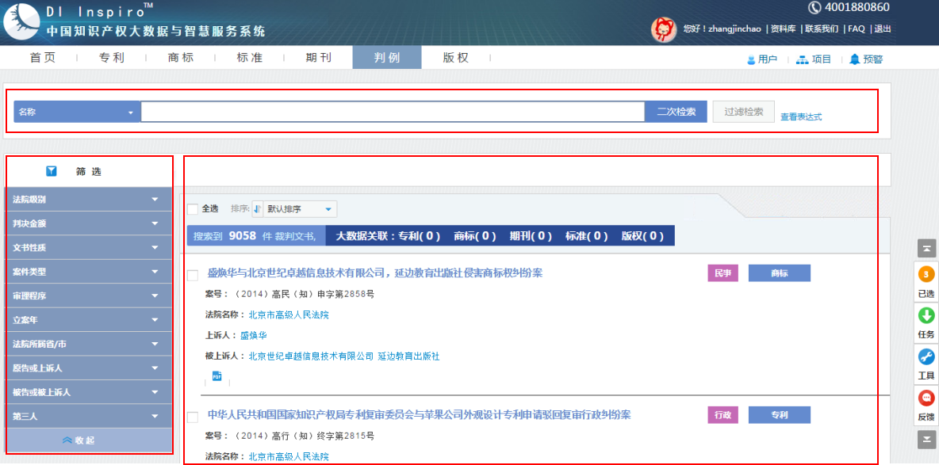Click the 项目 project icon

point(802,59)
